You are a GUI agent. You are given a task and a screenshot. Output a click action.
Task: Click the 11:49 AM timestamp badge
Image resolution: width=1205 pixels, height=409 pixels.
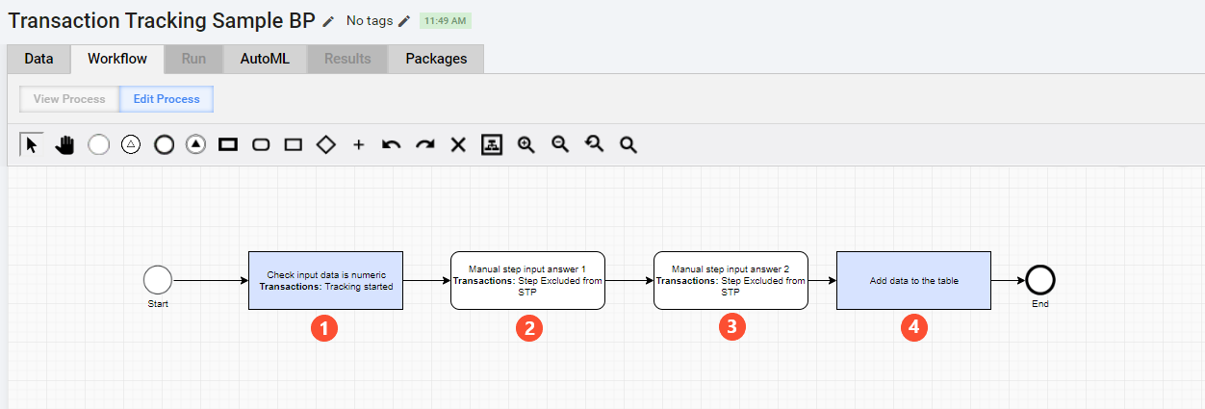coord(446,20)
